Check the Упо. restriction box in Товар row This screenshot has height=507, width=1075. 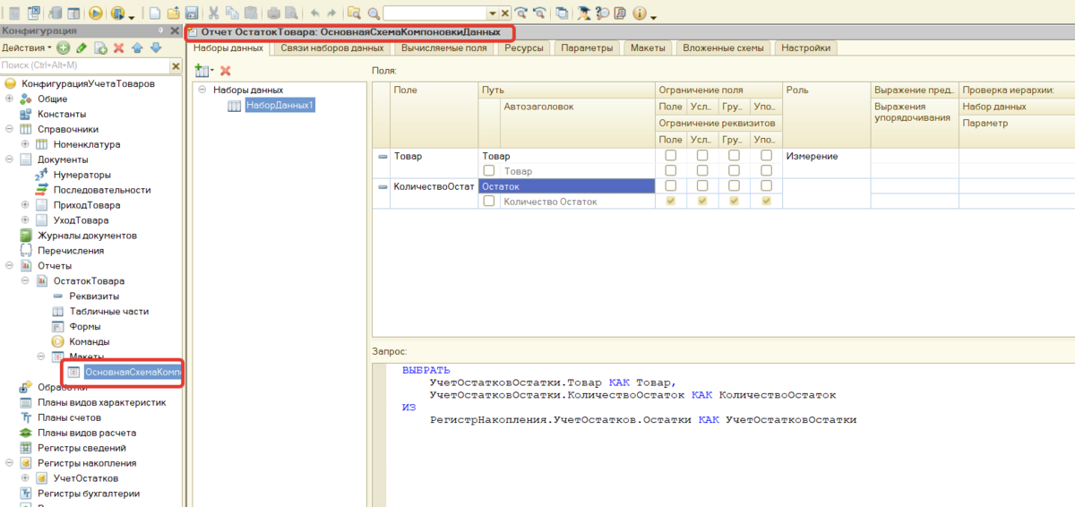[766, 156]
